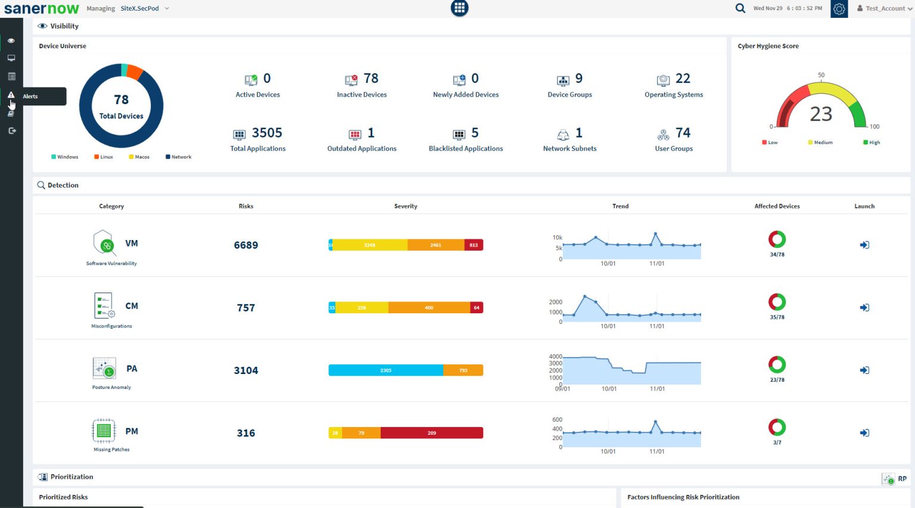Click the VM Software Vulnerability icon
Screen dimensions: 915x508
pos(104,242)
